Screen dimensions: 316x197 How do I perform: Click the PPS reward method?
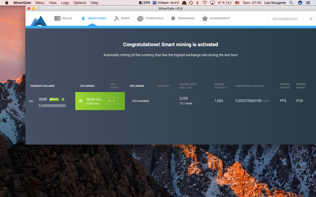point(283,100)
